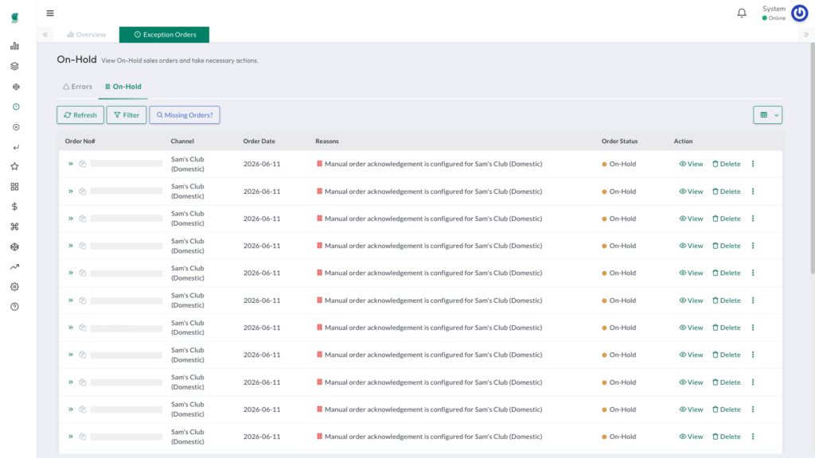Switch to the Errors sub-tab

click(x=77, y=87)
